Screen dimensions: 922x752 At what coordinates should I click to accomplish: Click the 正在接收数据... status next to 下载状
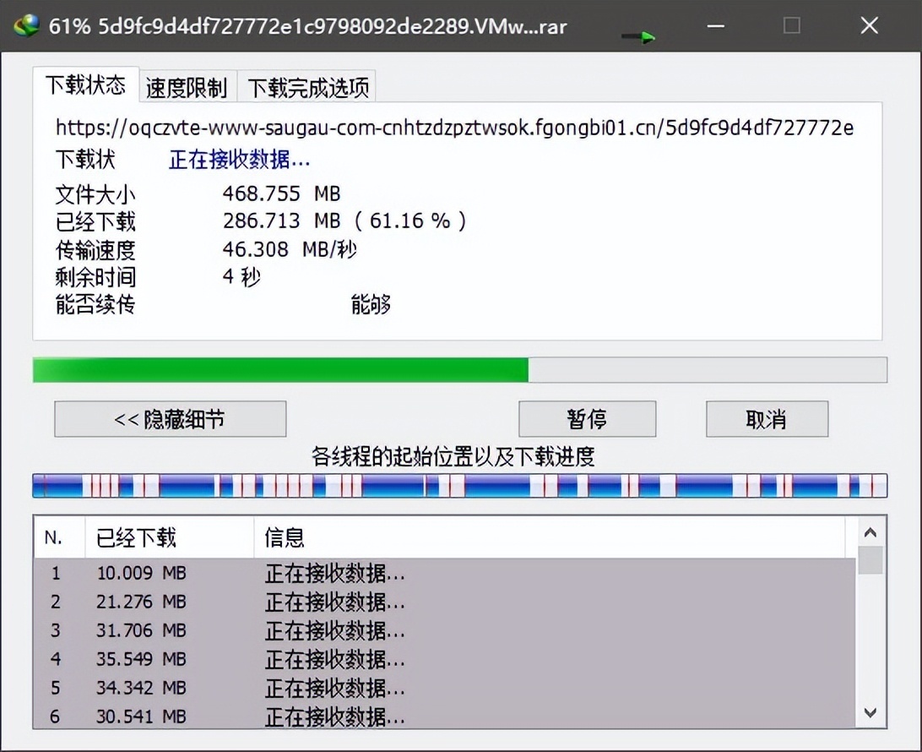click(x=239, y=160)
